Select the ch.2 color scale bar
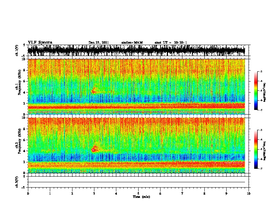280x217 pixels. tap(256, 149)
